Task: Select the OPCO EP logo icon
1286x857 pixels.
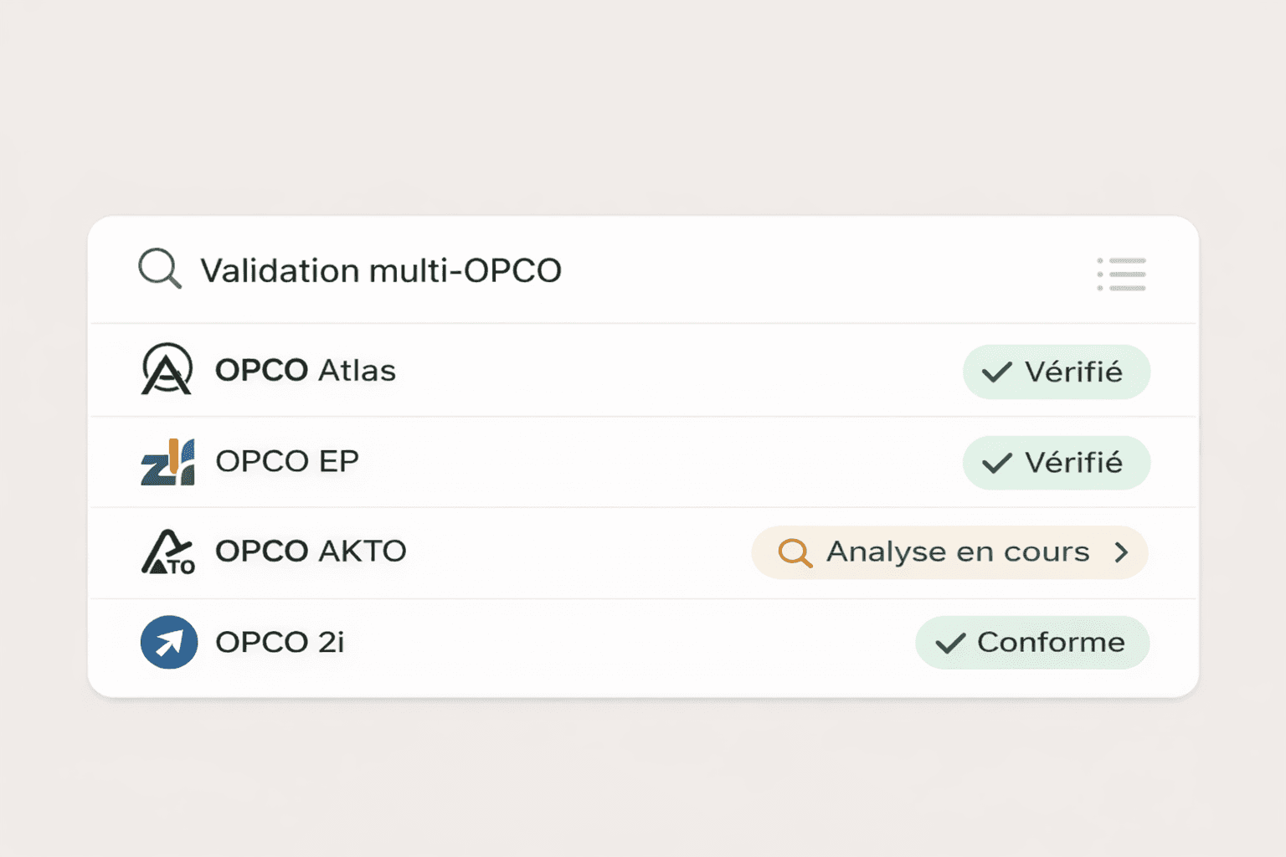Action: (x=167, y=462)
